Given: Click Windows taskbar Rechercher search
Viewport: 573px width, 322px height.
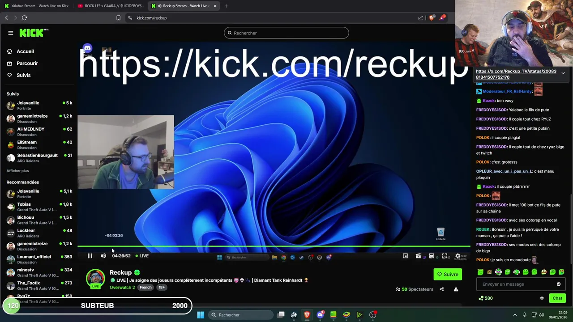Looking at the screenshot, I should point(241,315).
